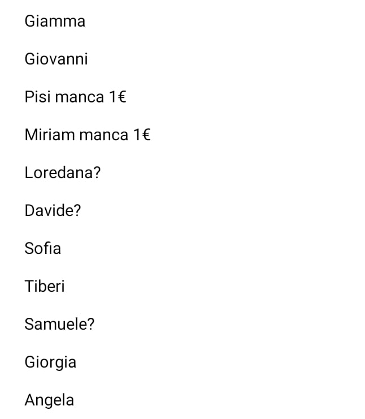Place cursor right after the word Angela
This screenshot has height=419, width=365.
(75, 400)
